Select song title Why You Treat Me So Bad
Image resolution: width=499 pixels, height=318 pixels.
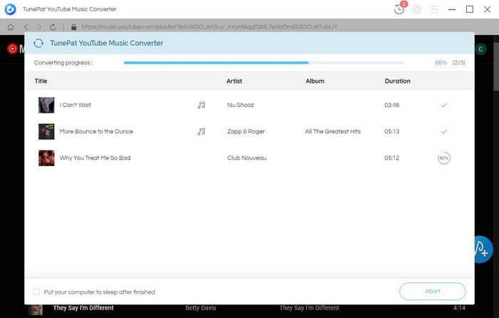(95, 158)
